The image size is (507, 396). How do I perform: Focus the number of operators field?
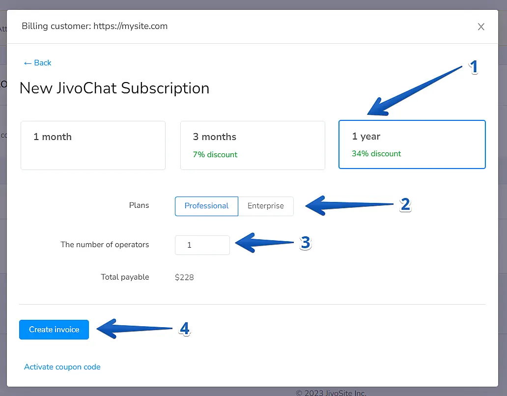coord(202,245)
